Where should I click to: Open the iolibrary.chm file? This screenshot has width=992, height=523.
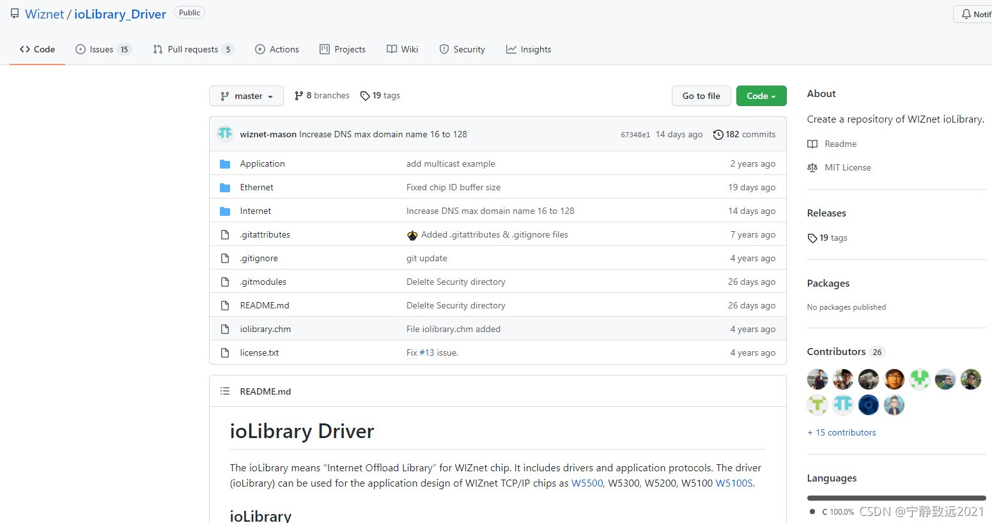pyautogui.click(x=265, y=329)
